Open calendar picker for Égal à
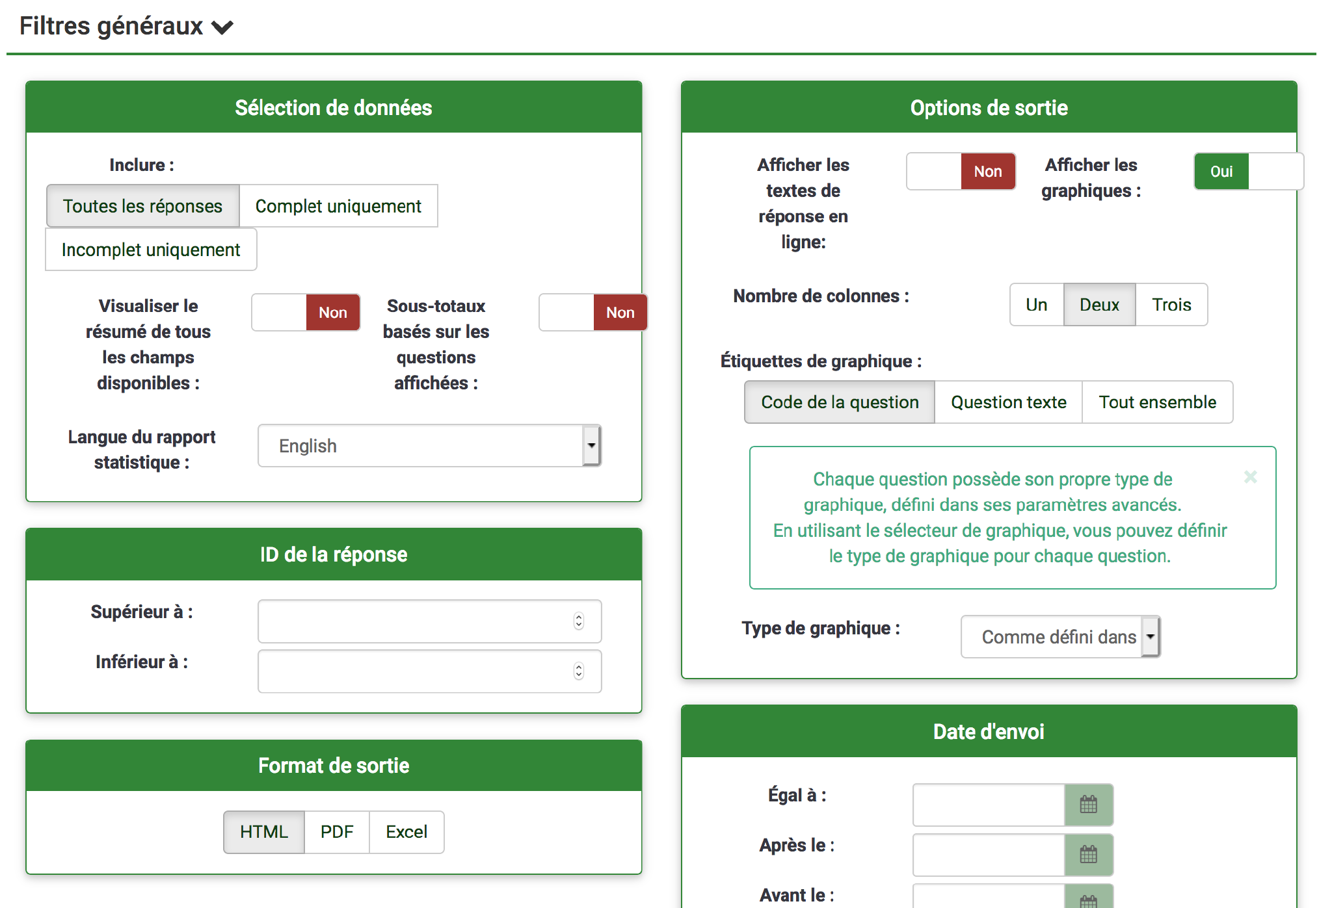This screenshot has width=1332, height=908. click(1088, 805)
